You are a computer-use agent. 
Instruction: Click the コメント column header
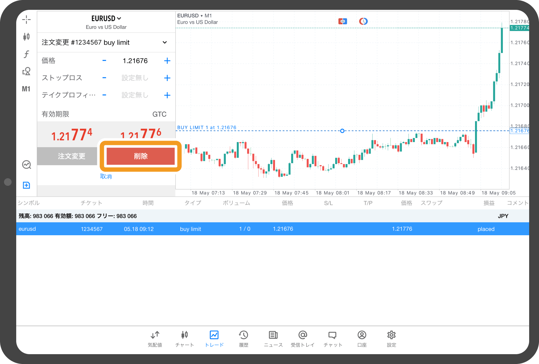click(x=518, y=203)
